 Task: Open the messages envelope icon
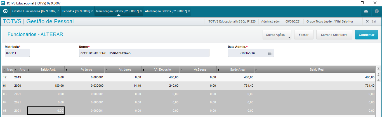point(366,11)
